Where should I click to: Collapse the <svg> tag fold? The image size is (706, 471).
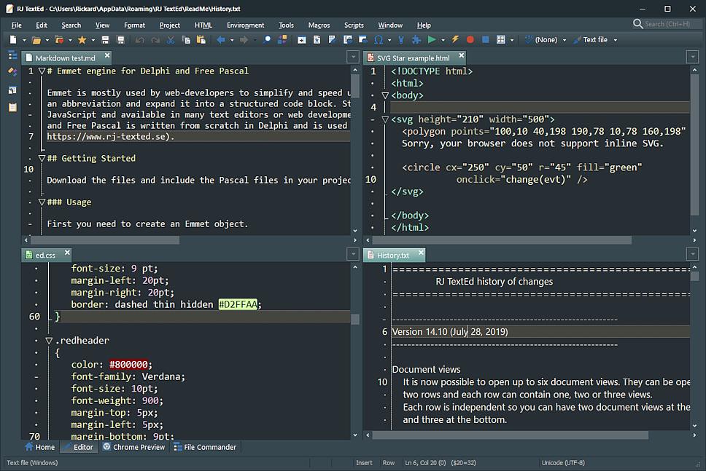pos(385,119)
